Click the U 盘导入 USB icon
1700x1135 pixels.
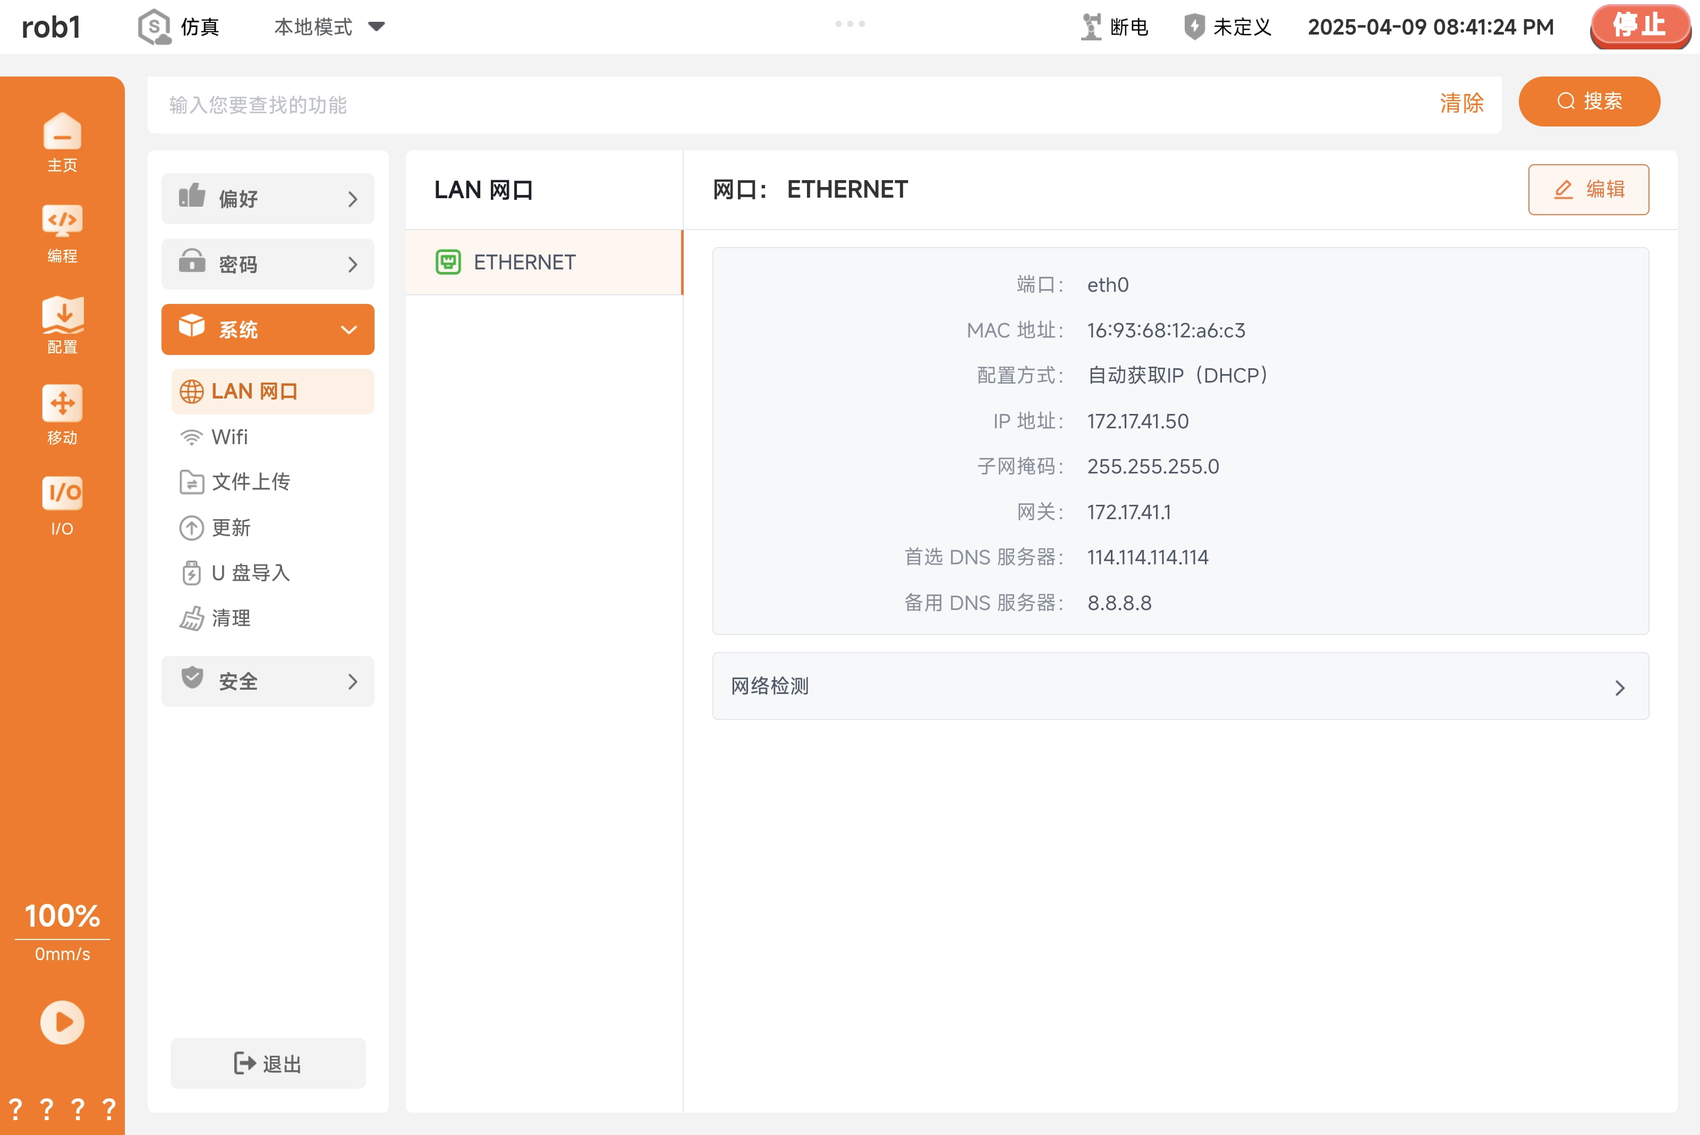click(x=191, y=573)
